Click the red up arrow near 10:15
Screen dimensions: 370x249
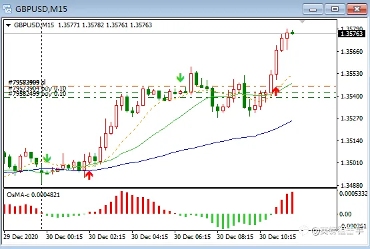coord(275,91)
